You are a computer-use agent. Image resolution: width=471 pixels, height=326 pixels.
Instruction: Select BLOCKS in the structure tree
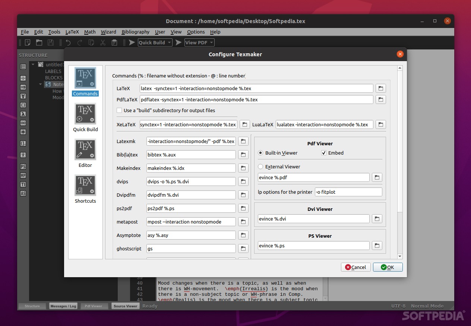[54, 78]
